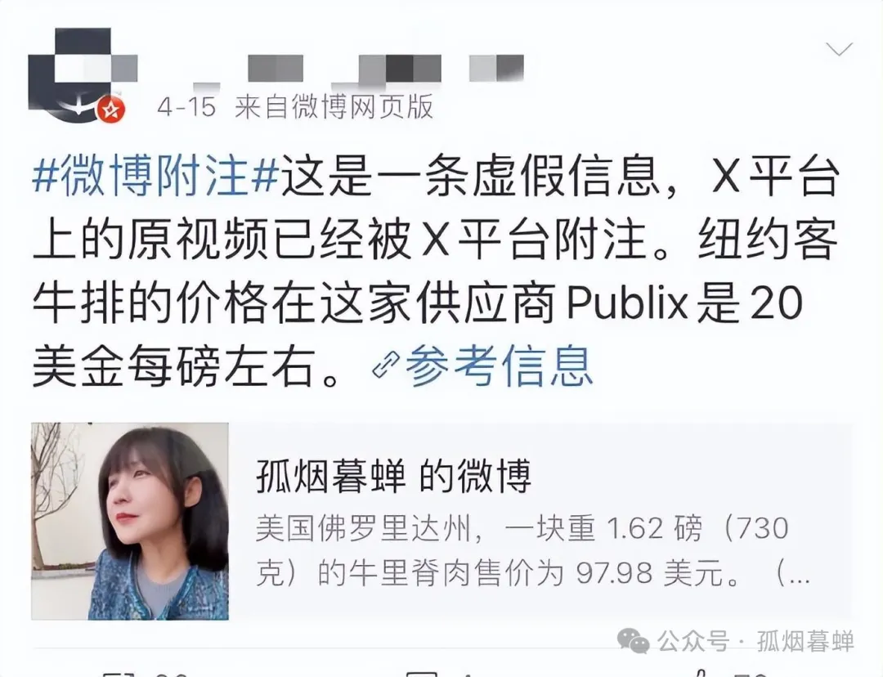
Task: Click the chain link icon before 参考信息
Action: pos(386,365)
